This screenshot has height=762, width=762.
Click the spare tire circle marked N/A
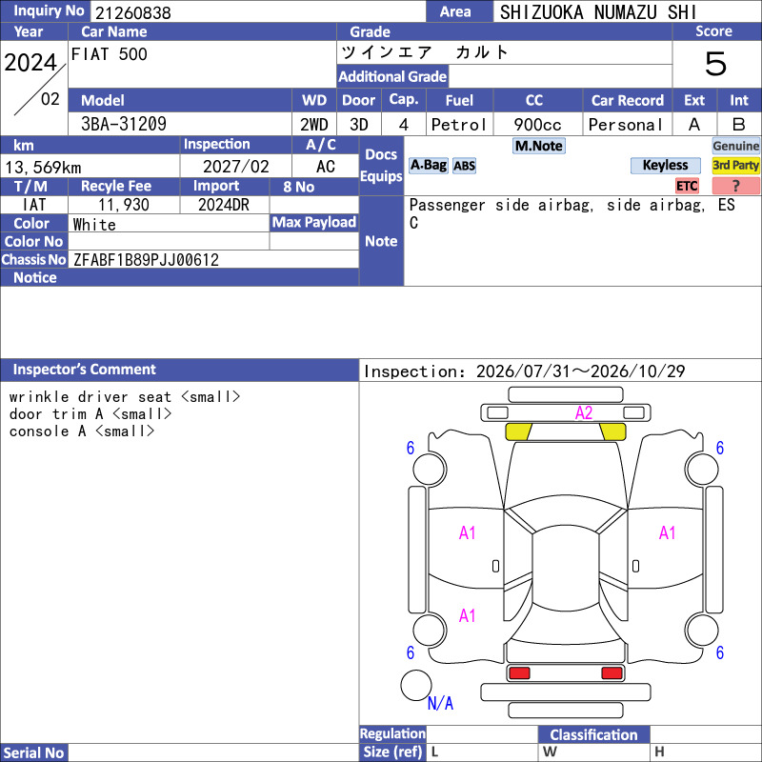tap(416, 685)
